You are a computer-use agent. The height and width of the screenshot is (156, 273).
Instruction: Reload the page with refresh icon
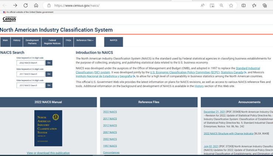pyautogui.click(x=25, y=6)
